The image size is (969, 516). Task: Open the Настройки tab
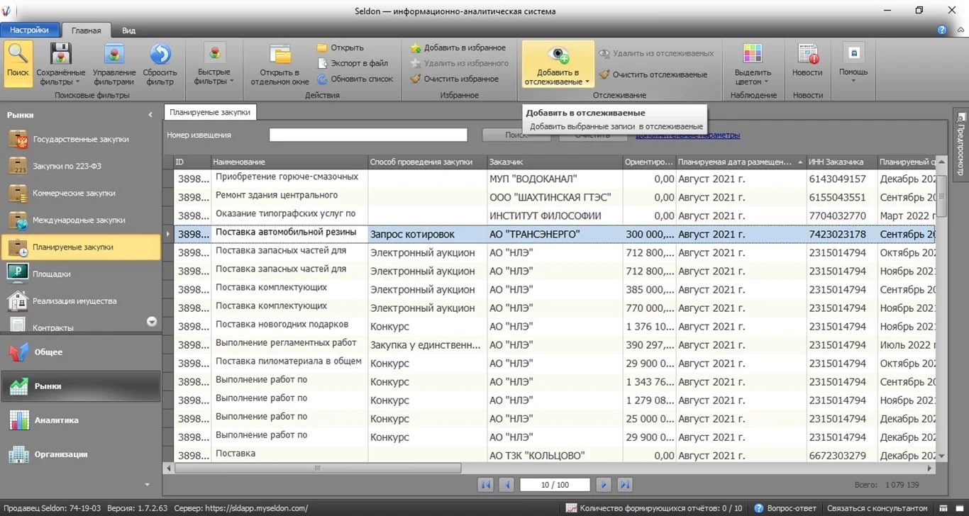pyautogui.click(x=29, y=30)
